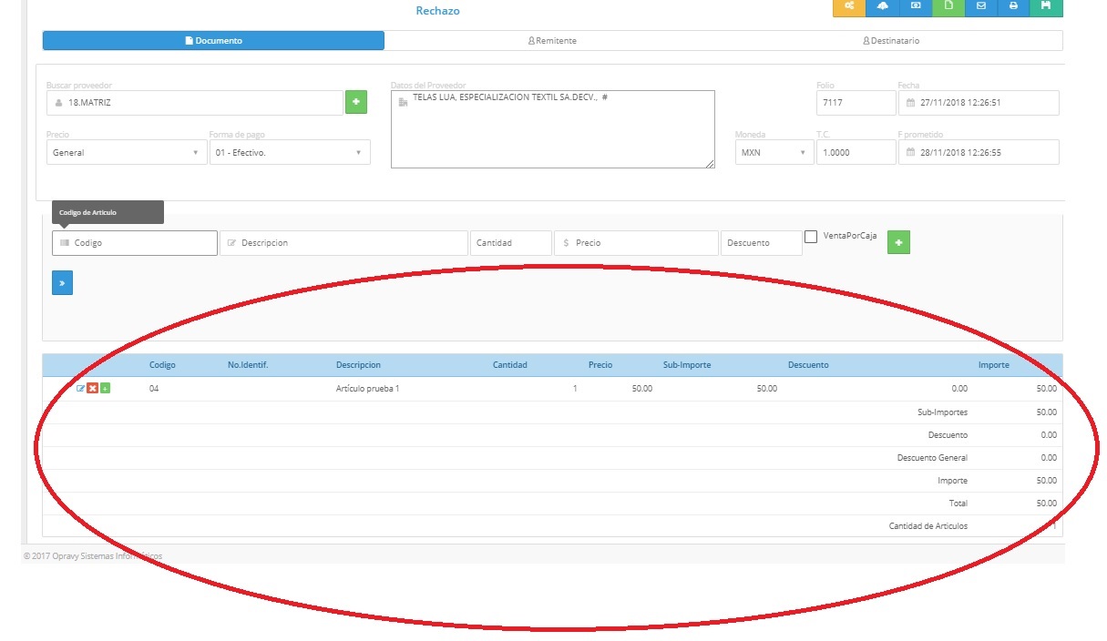Screen dimensions: 1107x641
Task: Click the Folio input field
Action: point(856,103)
